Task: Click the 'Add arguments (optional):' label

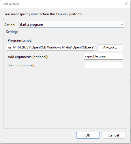Action: tap(28, 57)
